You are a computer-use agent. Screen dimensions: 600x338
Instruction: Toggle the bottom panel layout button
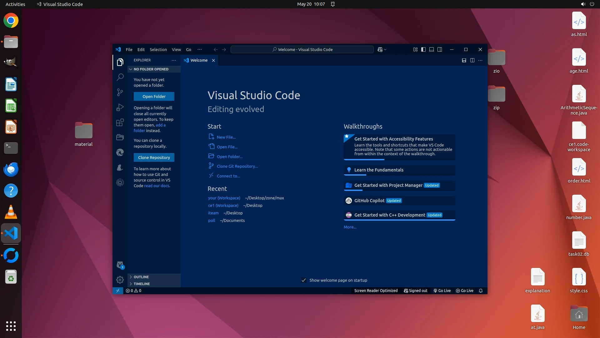pyautogui.click(x=431, y=49)
